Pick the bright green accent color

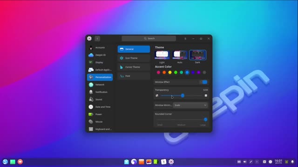pyautogui.click(x=176, y=72)
